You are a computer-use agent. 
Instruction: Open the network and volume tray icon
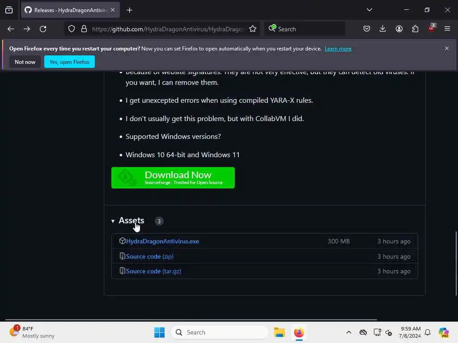(389, 332)
